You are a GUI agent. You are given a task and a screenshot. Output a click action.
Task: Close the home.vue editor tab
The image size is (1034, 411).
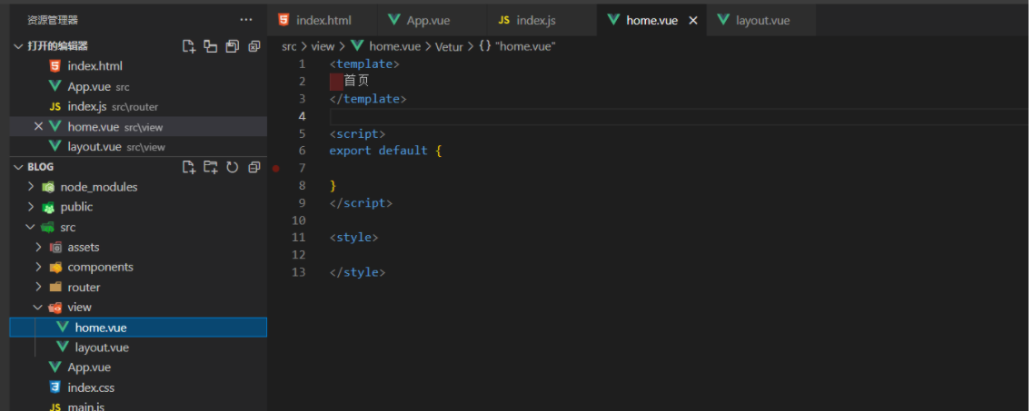tap(693, 21)
